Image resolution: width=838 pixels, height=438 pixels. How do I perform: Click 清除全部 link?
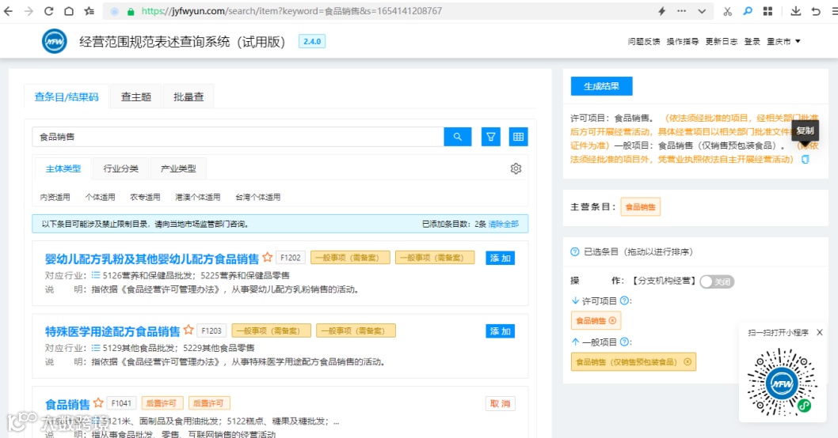[504, 224]
